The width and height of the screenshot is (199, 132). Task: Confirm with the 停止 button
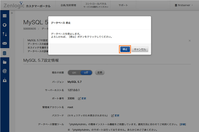[x=125, y=49]
